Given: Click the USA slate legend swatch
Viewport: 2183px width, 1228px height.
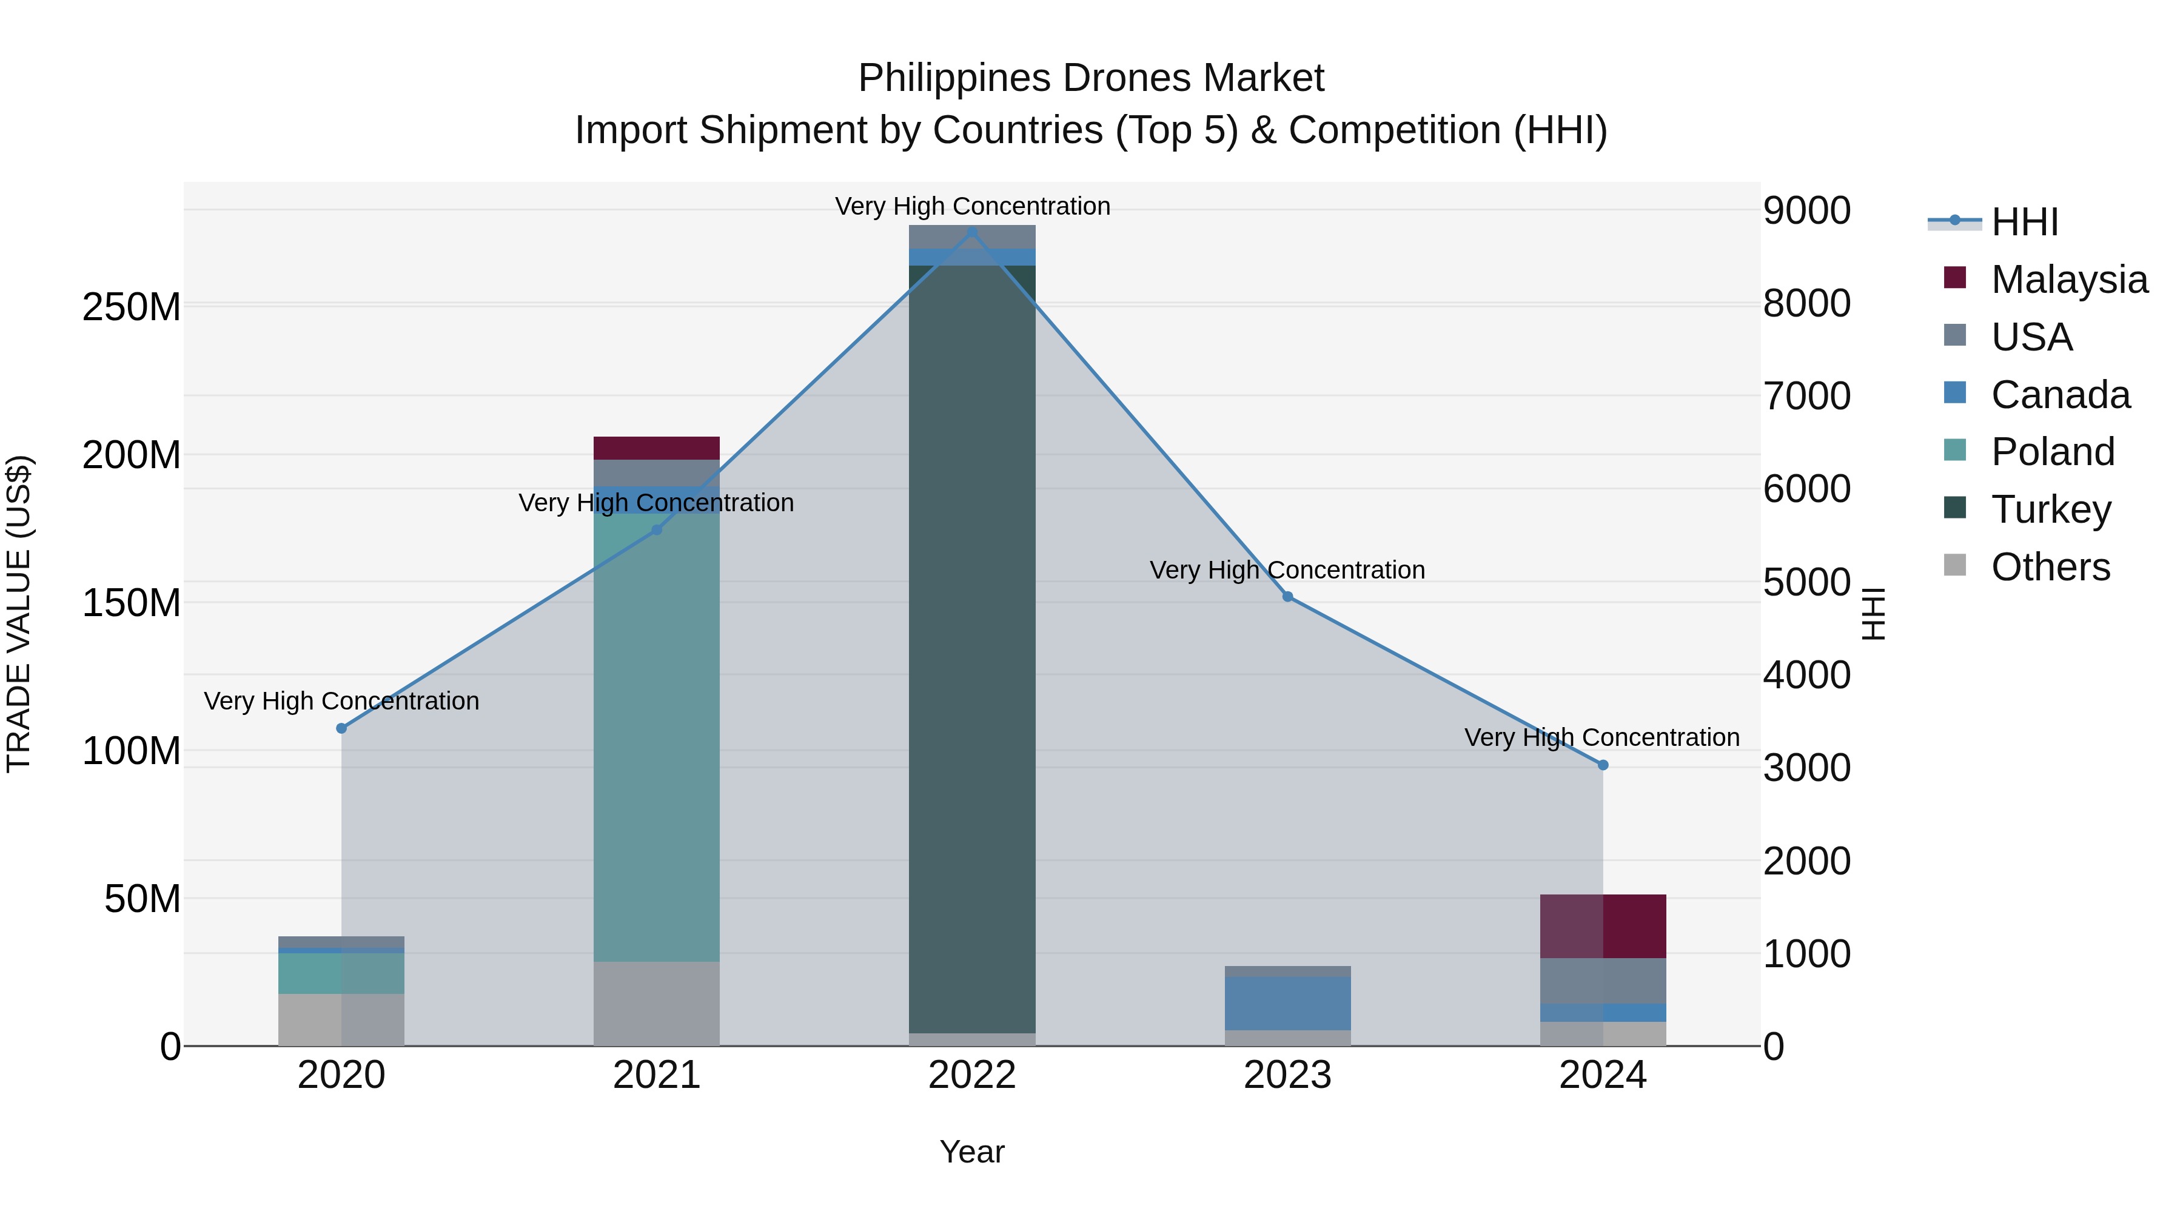Looking at the screenshot, I should point(1954,335).
